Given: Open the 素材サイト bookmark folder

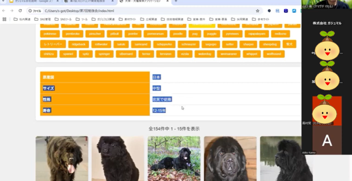Looking at the screenshot, I should click(127, 19).
